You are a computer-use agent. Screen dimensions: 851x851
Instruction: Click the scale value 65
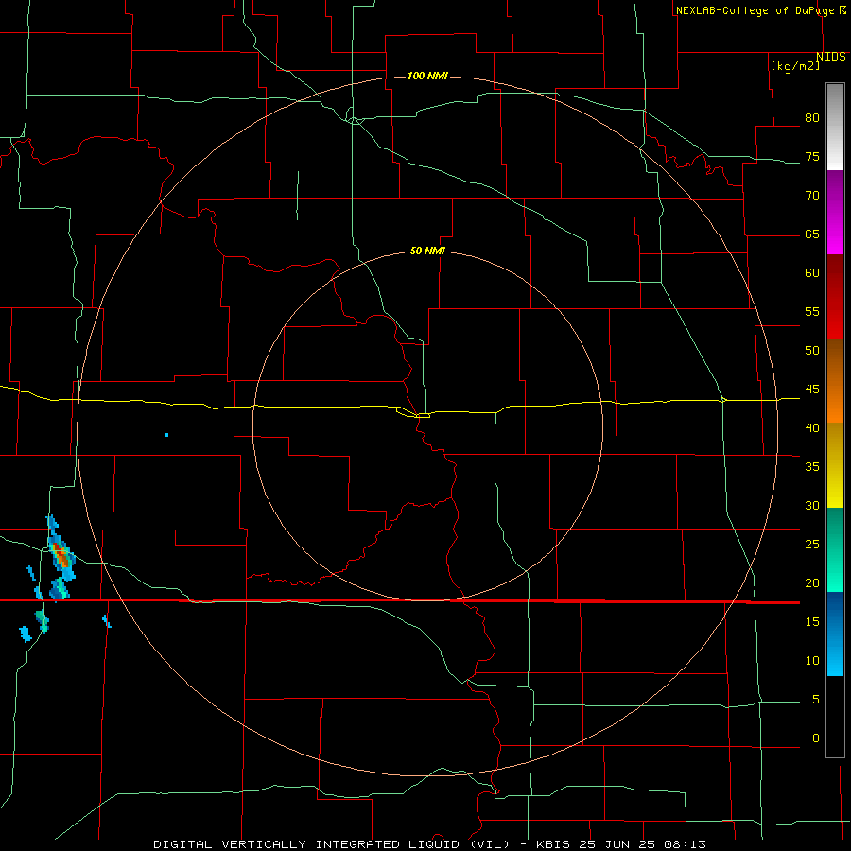tap(812, 234)
